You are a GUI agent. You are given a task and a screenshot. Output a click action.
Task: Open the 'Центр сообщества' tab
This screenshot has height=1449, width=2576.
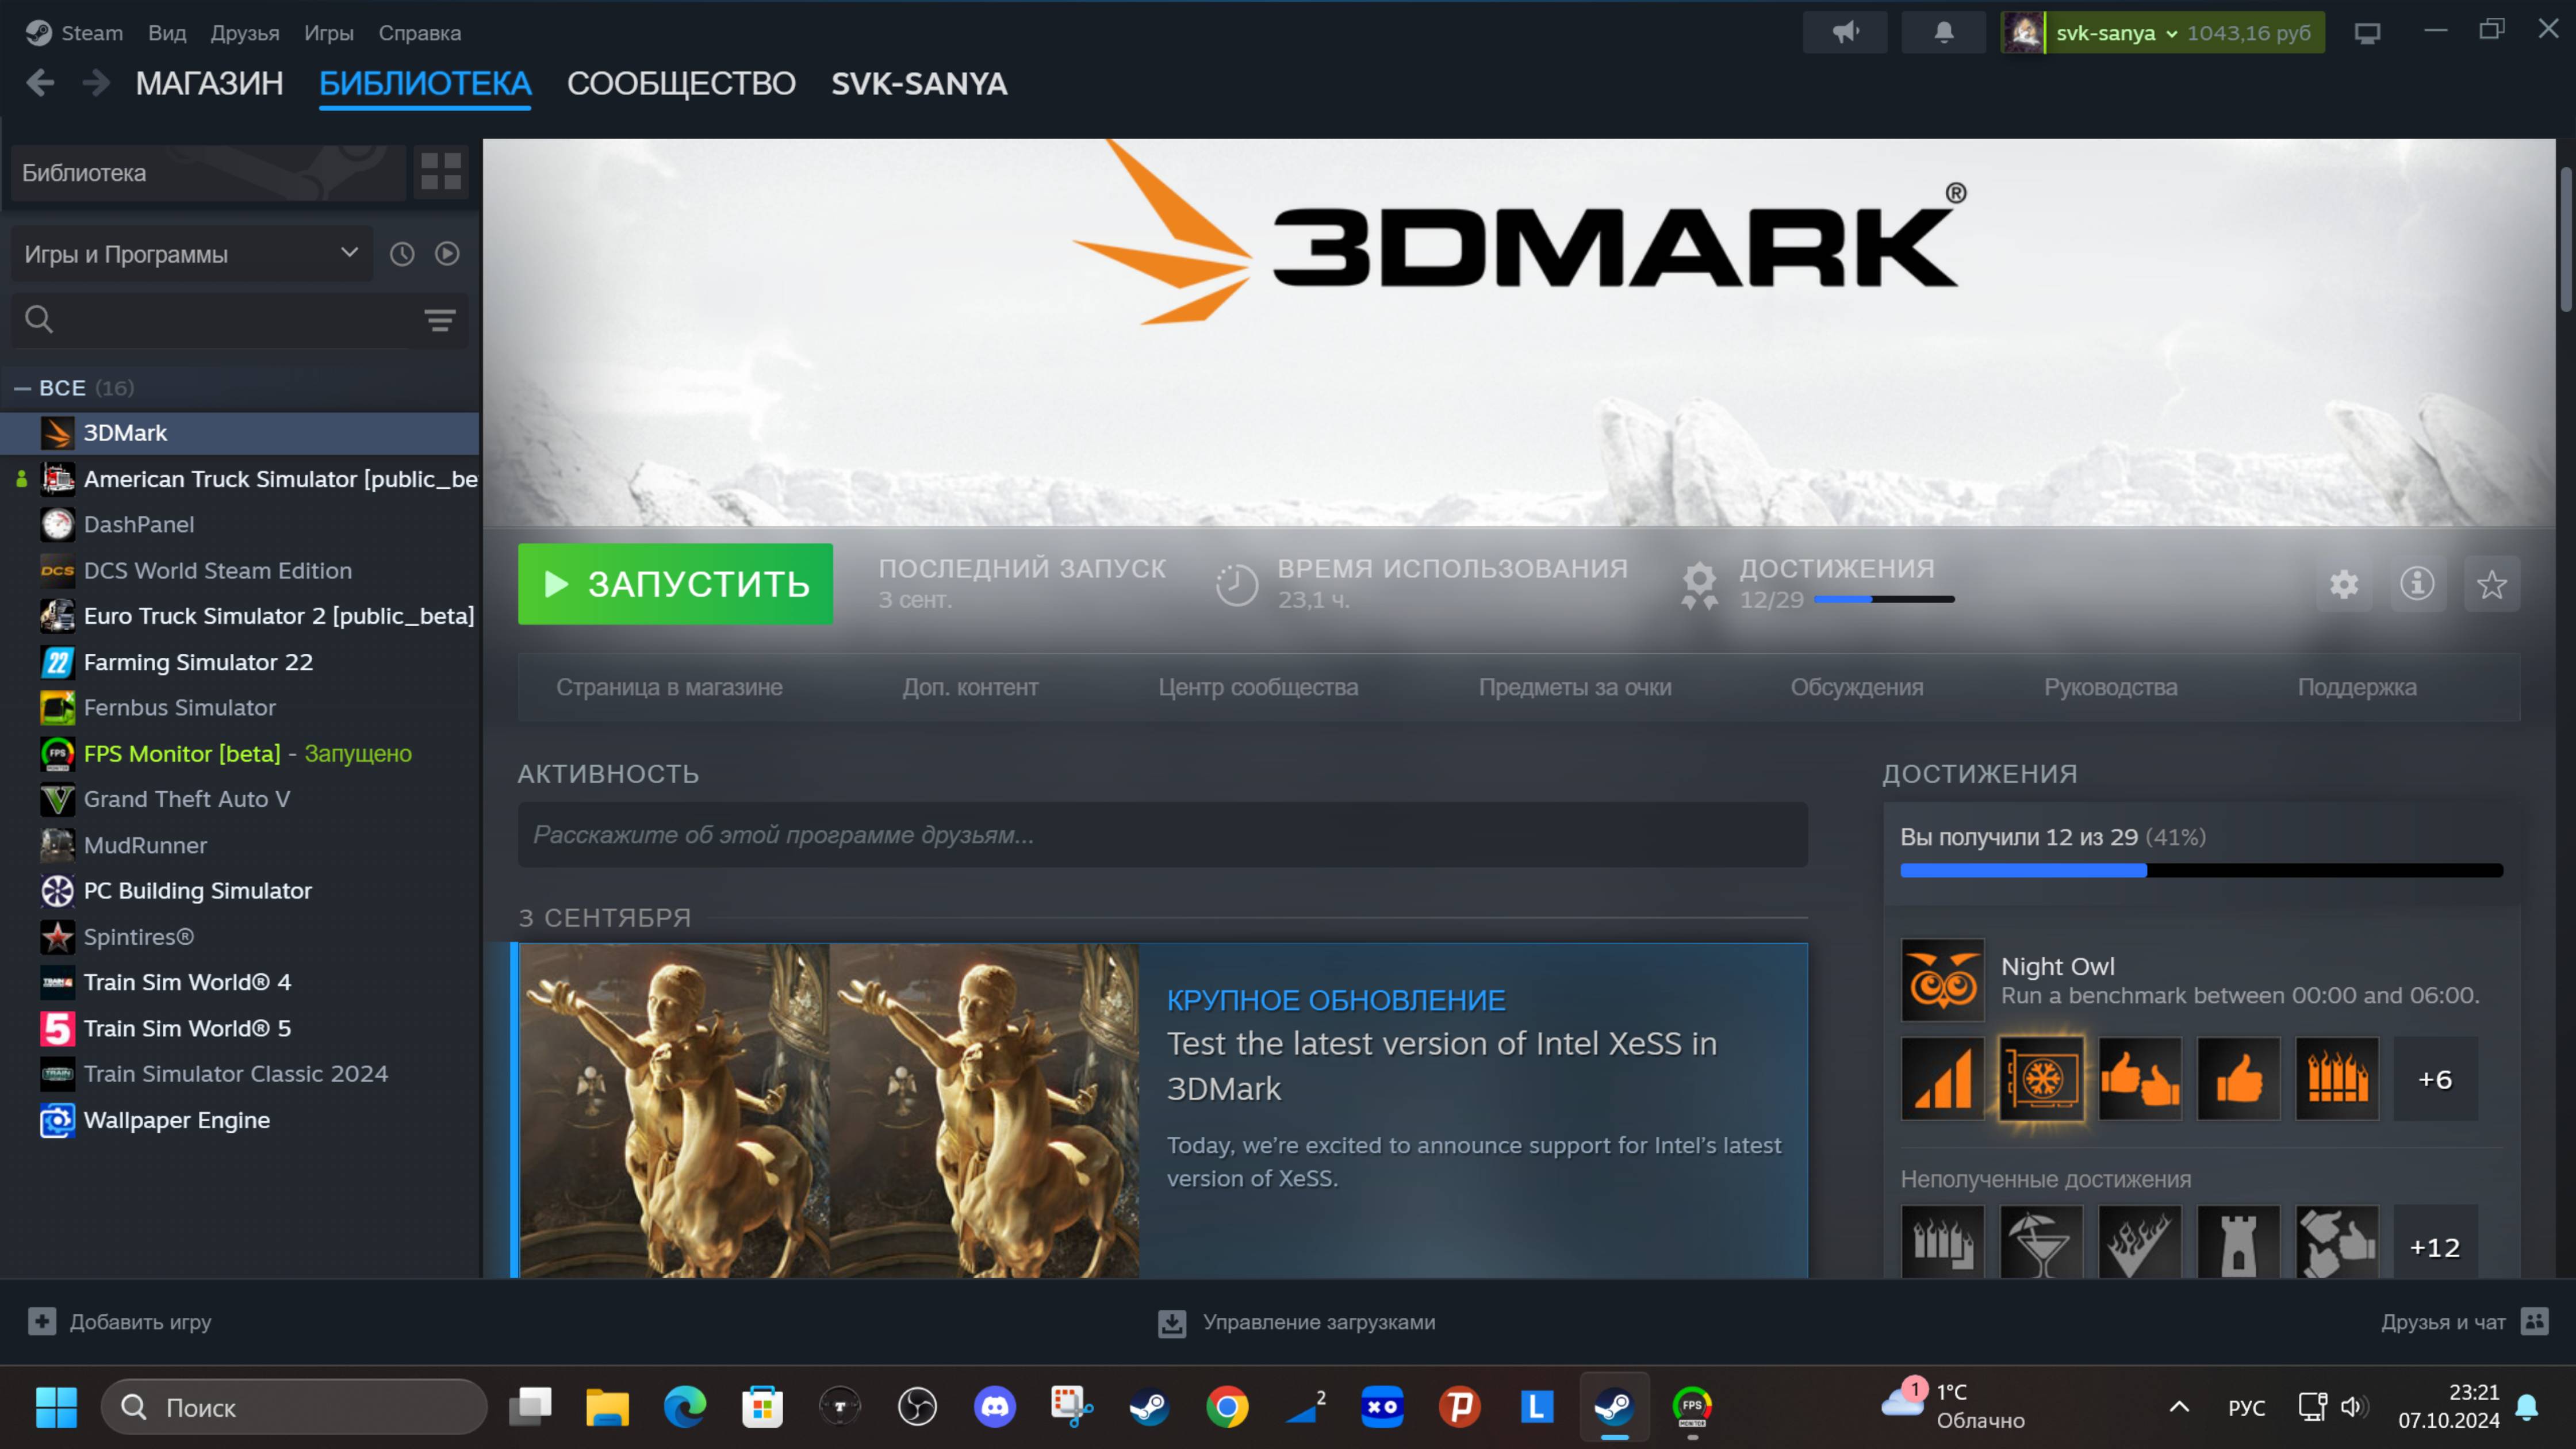[1258, 687]
